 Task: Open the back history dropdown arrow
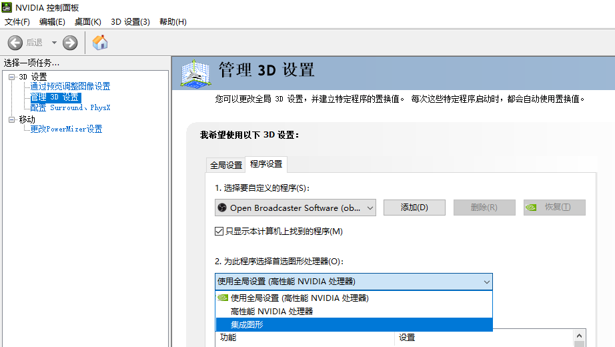point(54,43)
